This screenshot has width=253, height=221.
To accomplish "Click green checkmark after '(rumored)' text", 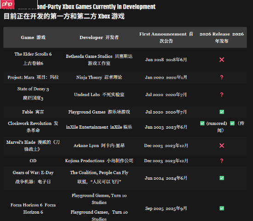I will pyautogui.click(x=232, y=123).
